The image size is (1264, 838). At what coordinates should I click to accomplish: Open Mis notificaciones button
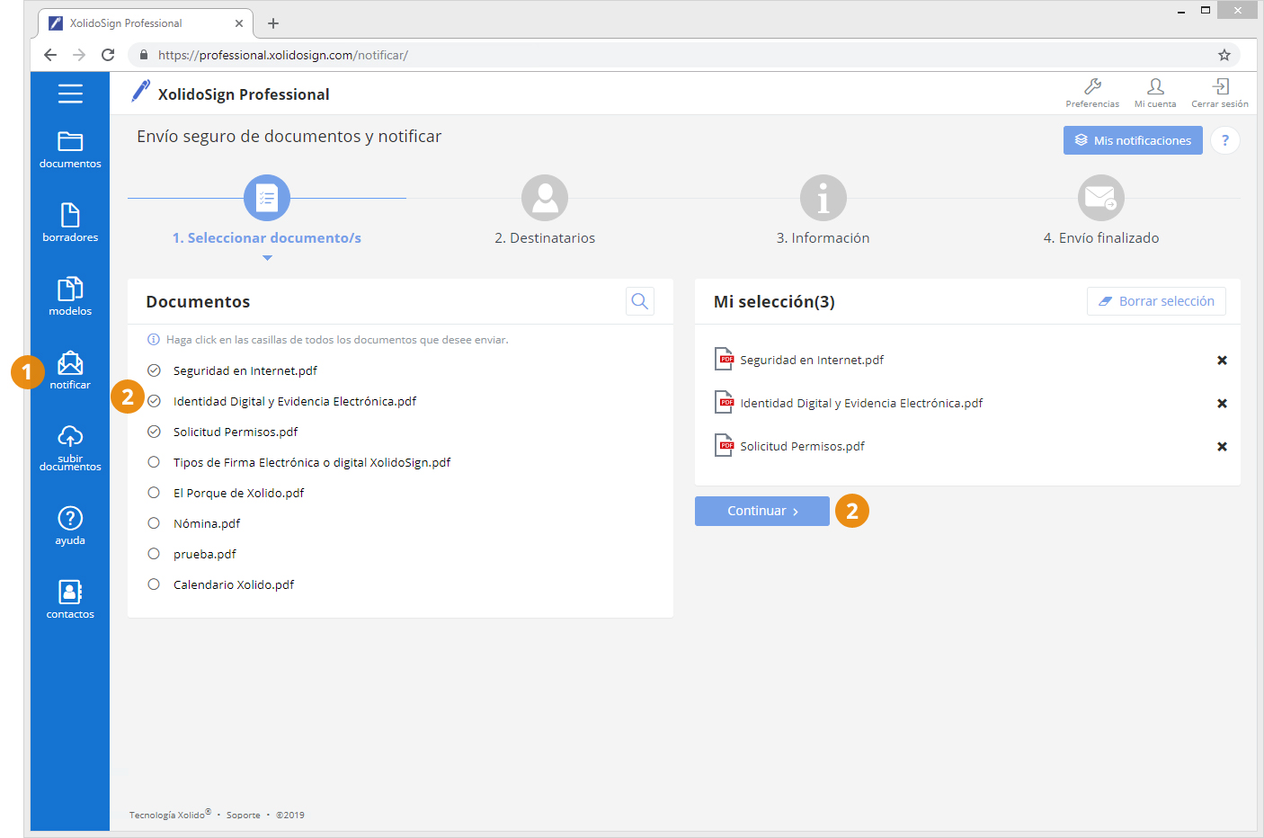[x=1133, y=140]
